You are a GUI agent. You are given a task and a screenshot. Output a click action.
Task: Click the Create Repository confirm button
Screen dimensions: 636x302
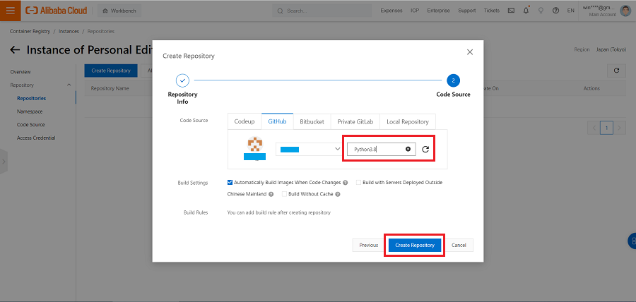tap(415, 245)
